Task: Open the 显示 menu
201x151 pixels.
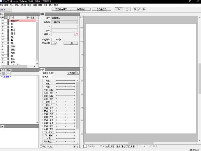Action: (12, 5)
